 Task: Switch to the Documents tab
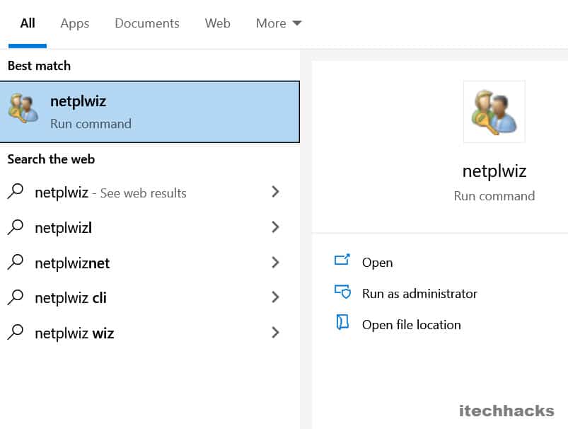(146, 23)
